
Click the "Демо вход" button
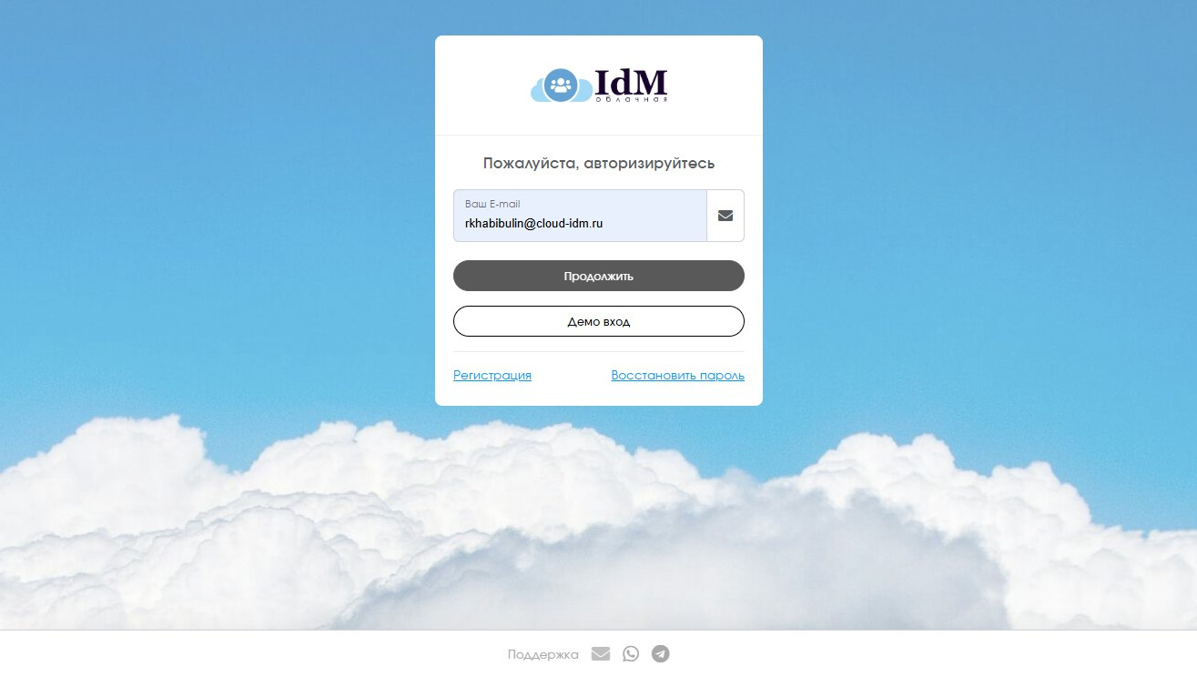(x=599, y=321)
